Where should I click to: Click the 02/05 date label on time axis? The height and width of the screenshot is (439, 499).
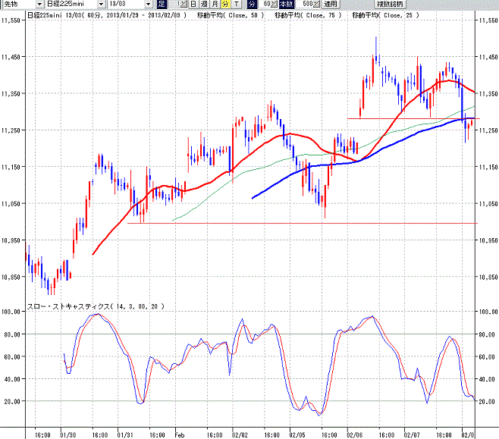[x=297, y=435]
